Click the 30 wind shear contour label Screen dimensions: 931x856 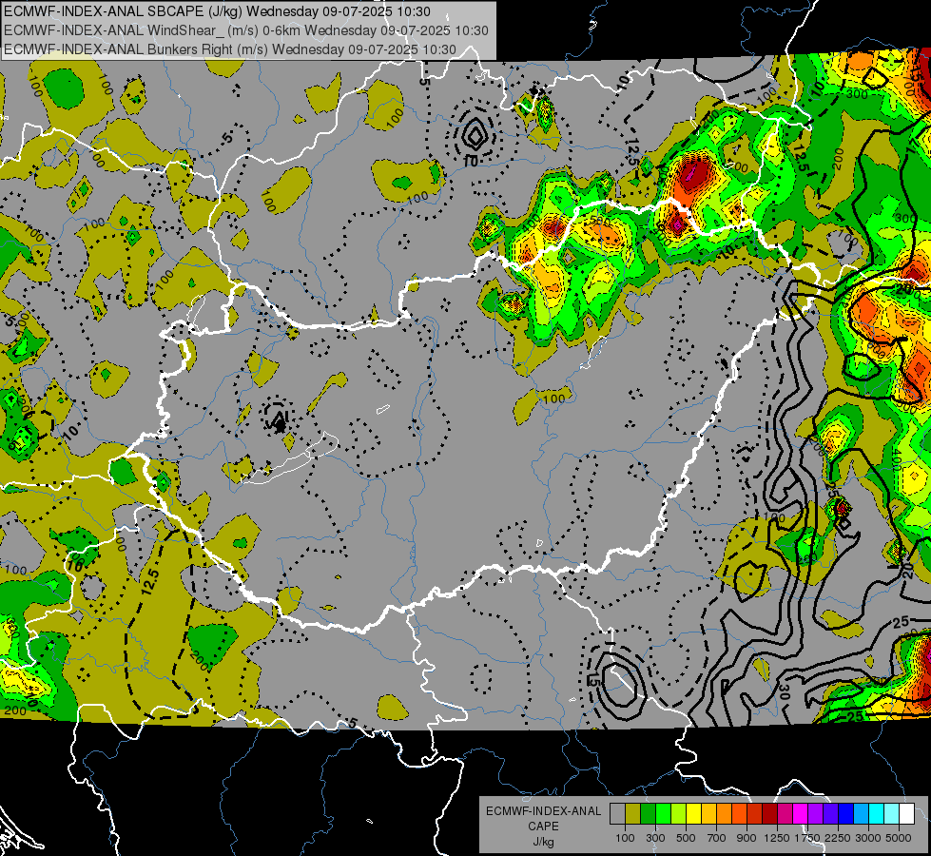pos(783,692)
